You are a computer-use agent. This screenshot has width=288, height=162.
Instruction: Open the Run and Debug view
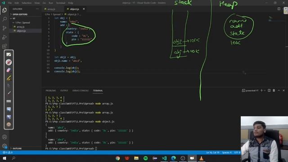click(4, 37)
